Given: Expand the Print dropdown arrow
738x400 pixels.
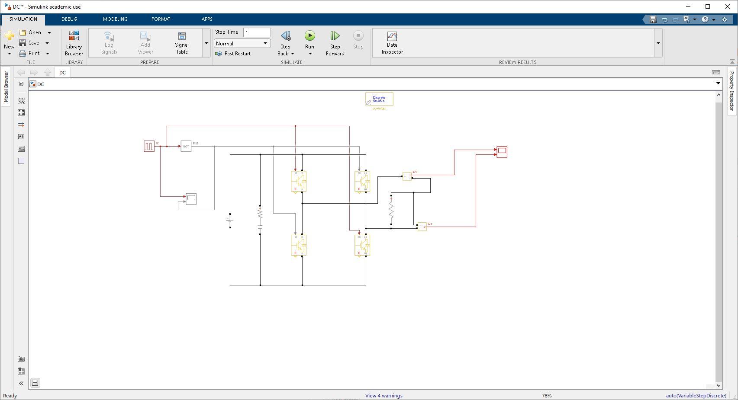Looking at the screenshot, I should (x=48, y=53).
